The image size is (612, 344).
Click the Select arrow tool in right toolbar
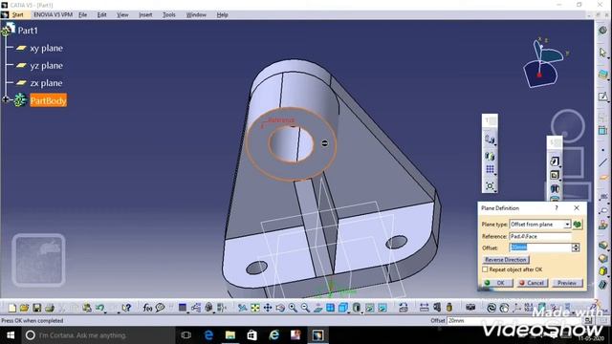(x=603, y=53)
